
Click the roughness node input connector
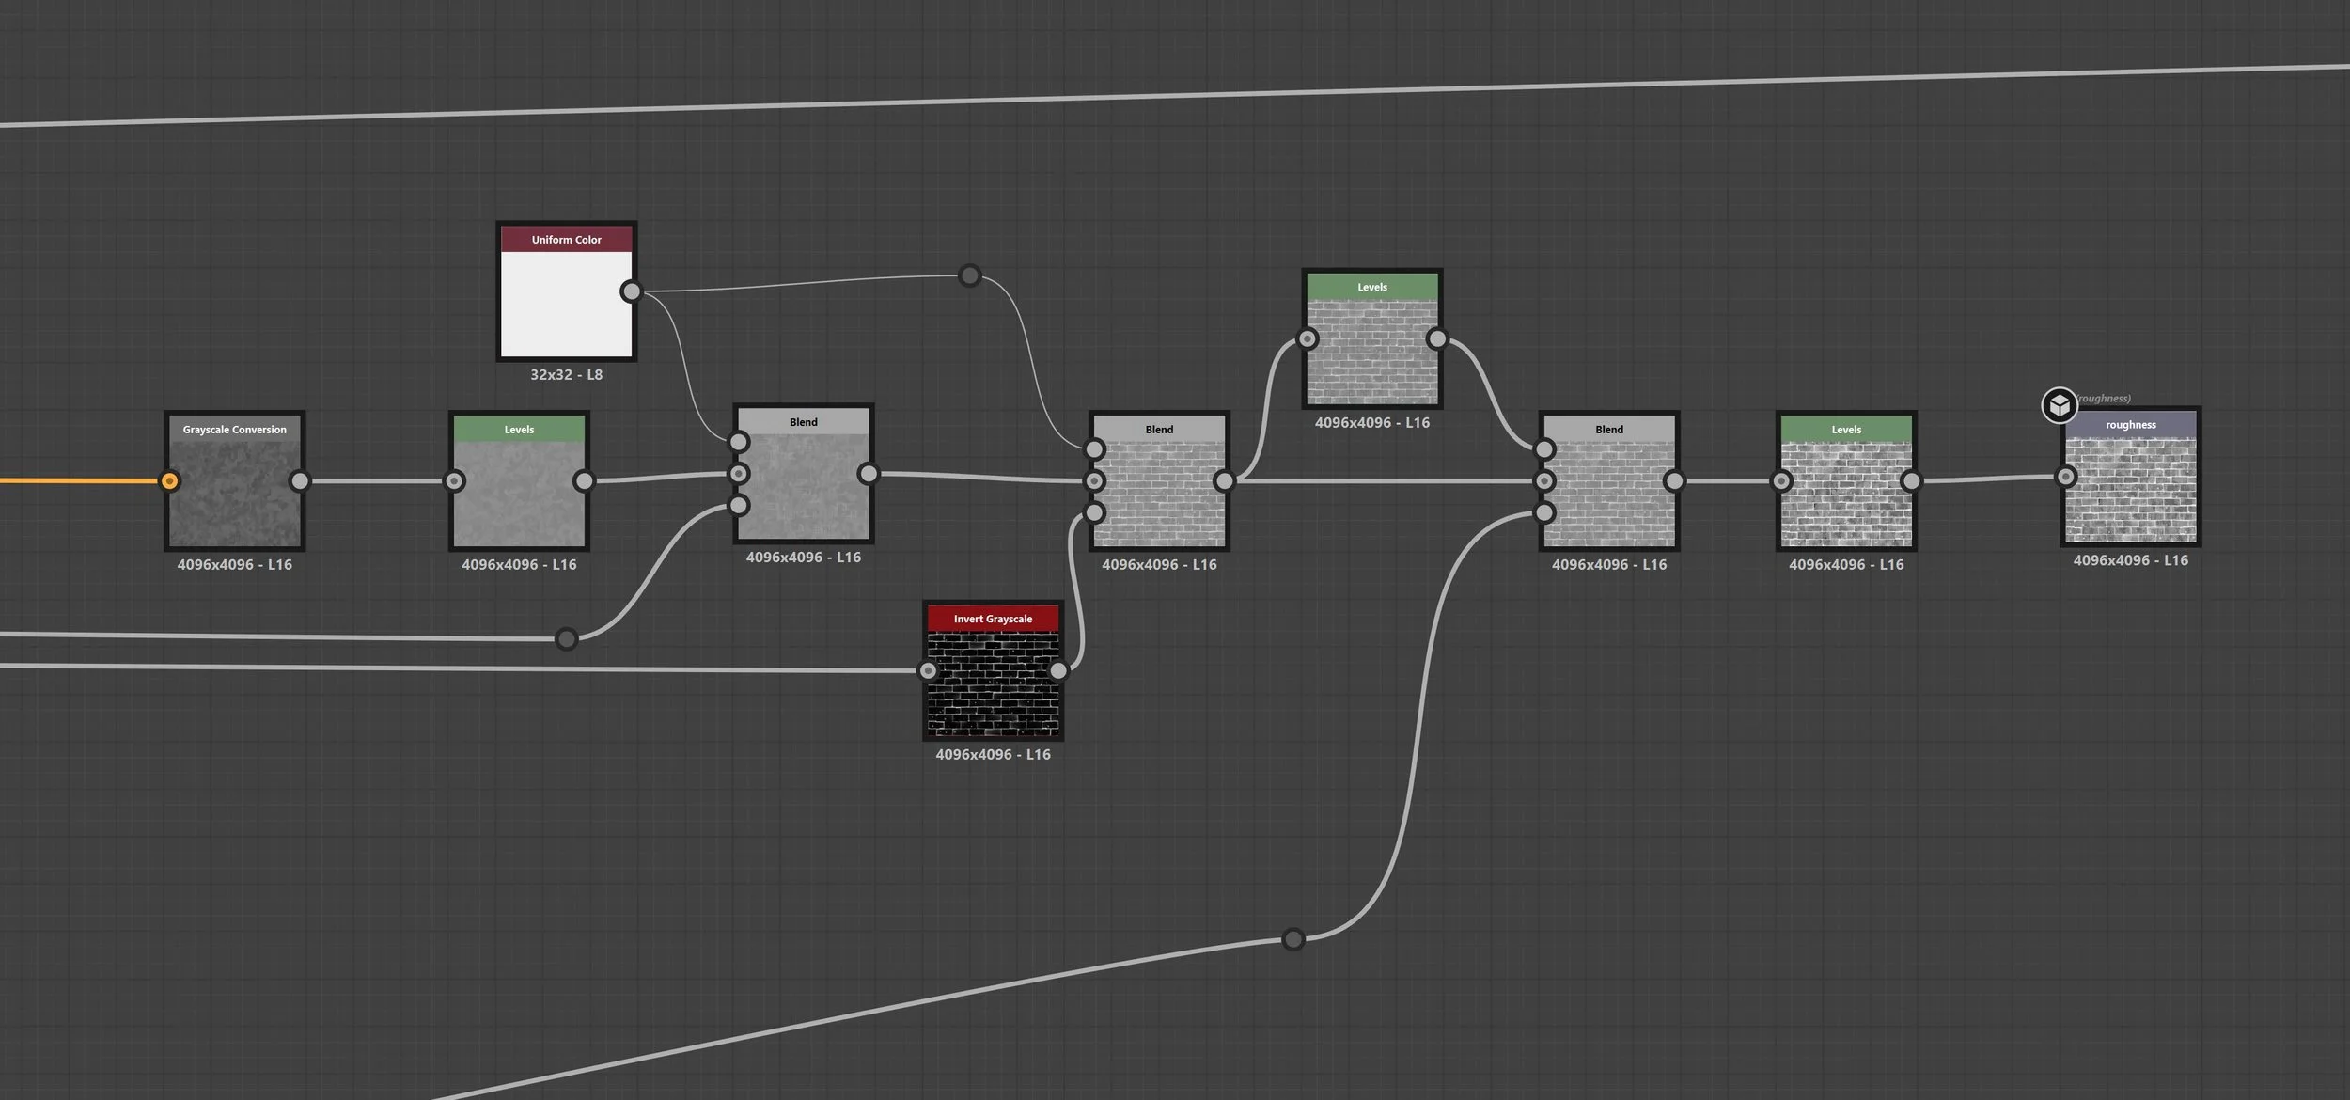click(2065, 477)
